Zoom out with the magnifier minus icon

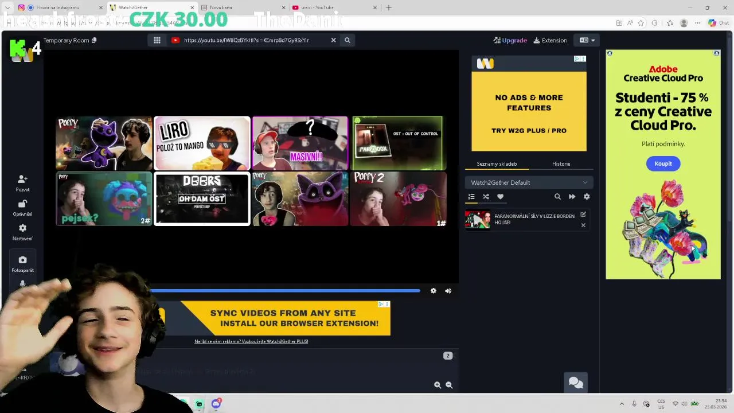click(449, 385)
